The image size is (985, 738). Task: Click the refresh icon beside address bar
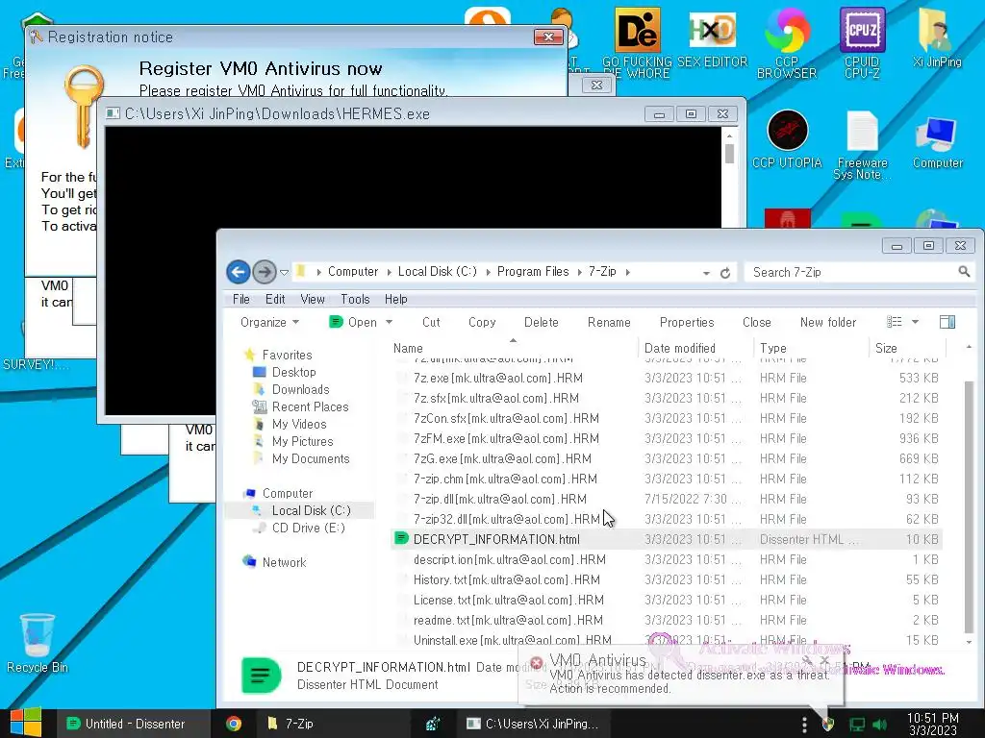click(x=725, y=273)
